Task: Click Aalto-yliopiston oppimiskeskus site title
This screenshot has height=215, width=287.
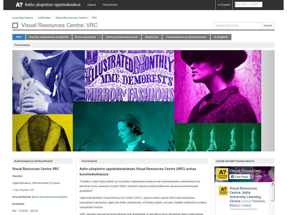Action: (53, 4)
